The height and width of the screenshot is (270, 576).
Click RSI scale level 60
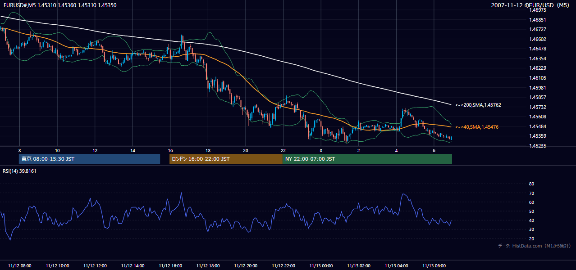pyautogui.click(x=531, y=202)
